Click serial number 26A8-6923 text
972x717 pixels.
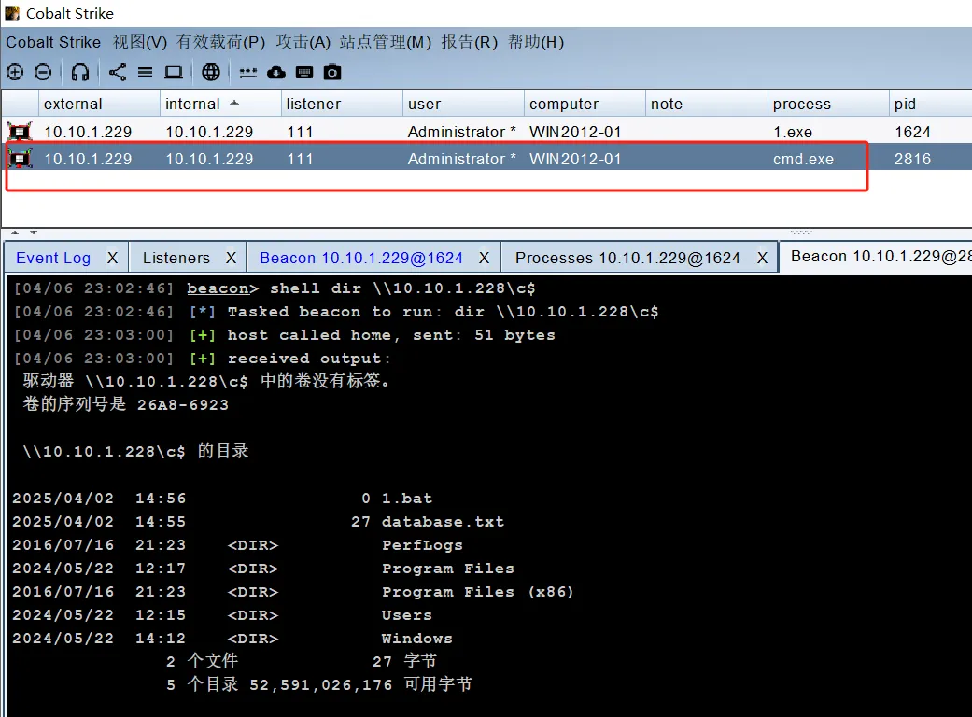[183, 405]
